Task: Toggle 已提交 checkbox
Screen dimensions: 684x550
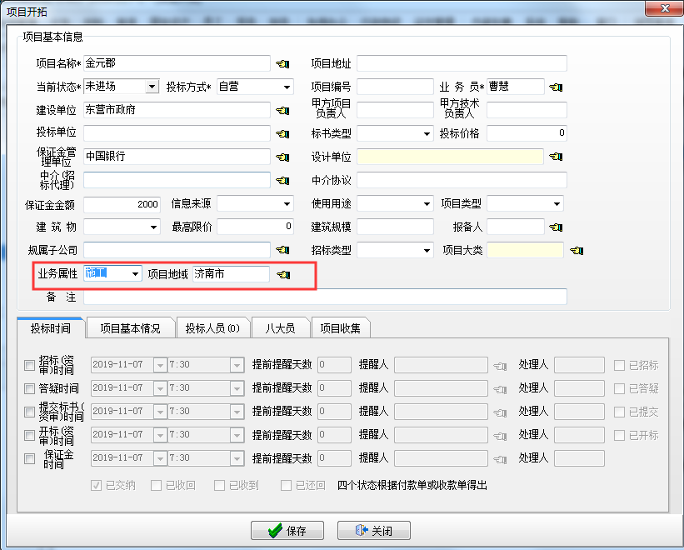Action: (619, 412)
